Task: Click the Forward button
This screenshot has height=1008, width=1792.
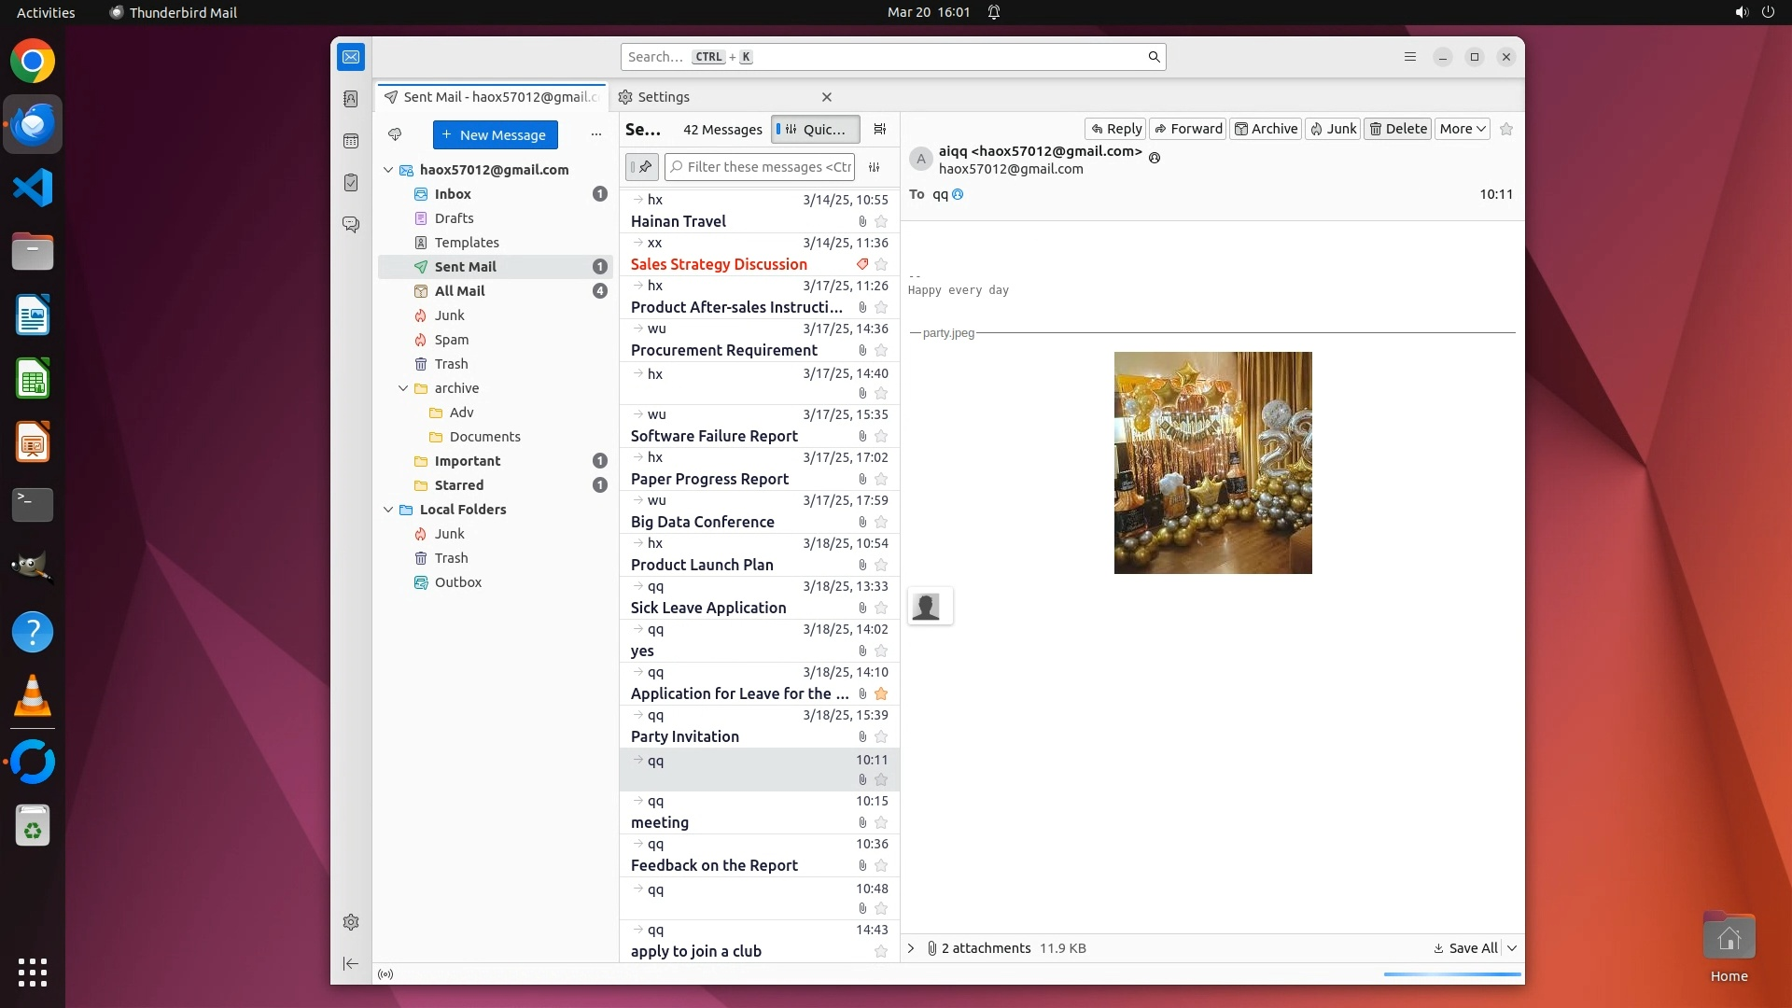Action: pyautogui.click(x=1187, y=129)
